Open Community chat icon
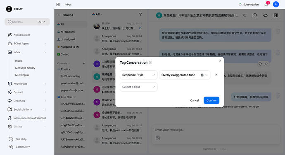The height and width of the screenshot is (155, 285). 11,147
